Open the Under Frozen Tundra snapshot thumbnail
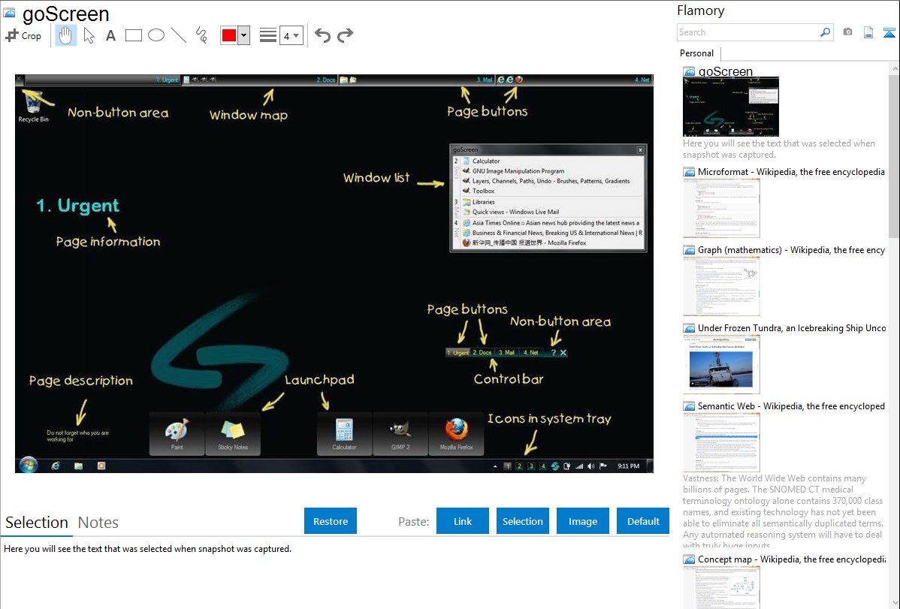Image resolution: width=900 pixels, height=609 pixels. [x=721, y=364]
